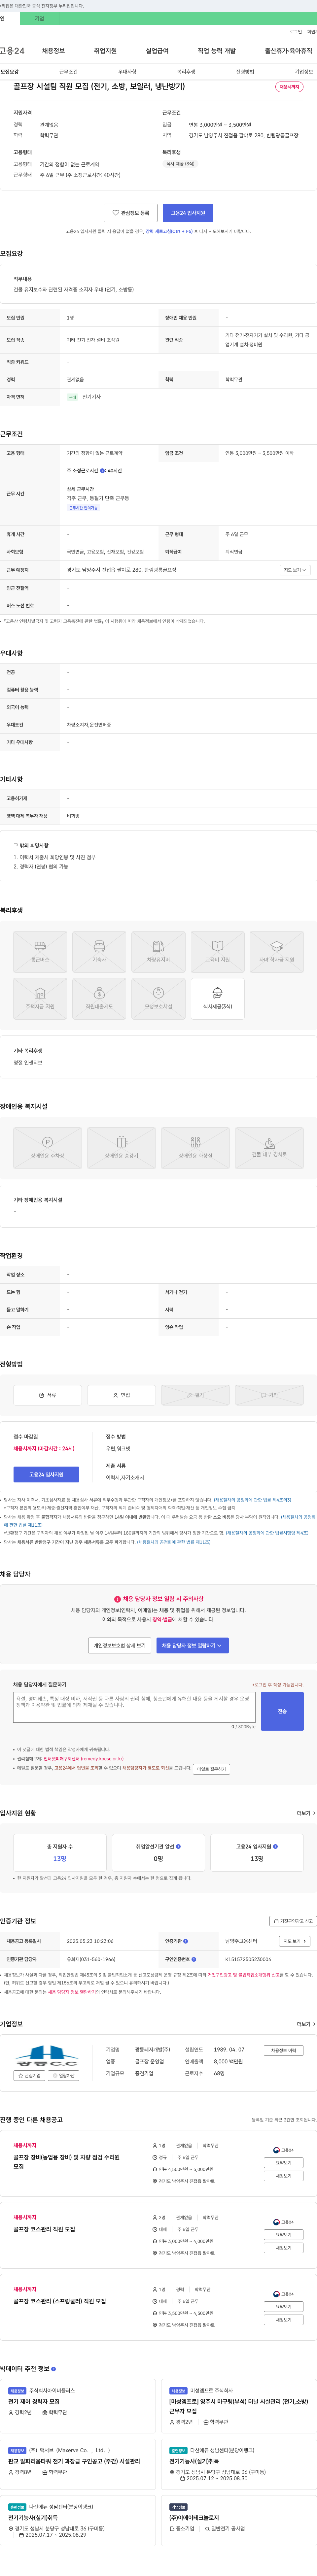Switch to the 근무조건 tab
Screen dimensions: 317x2576
point(68,72)
